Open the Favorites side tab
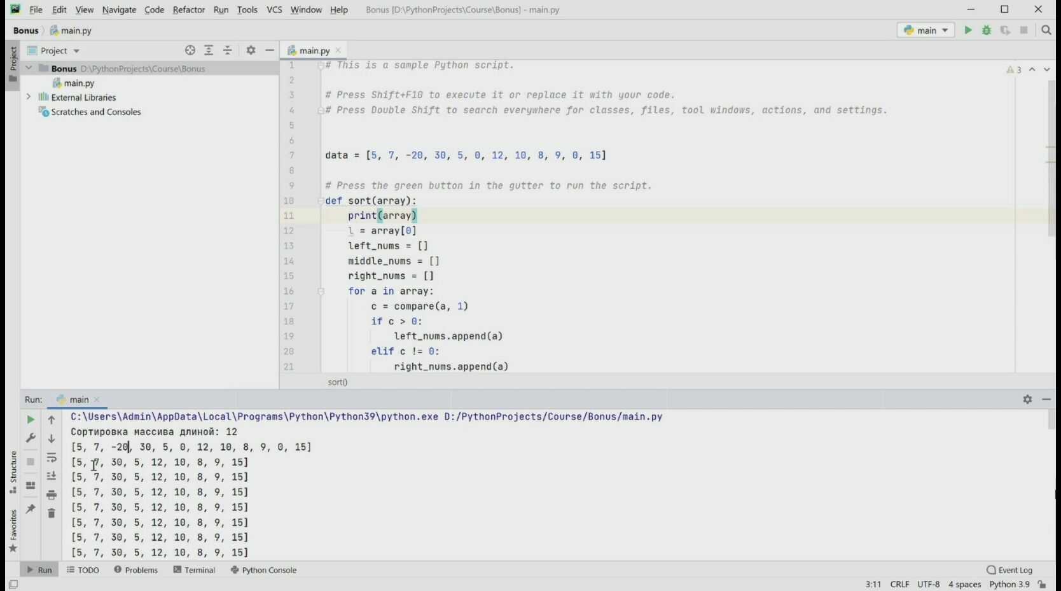 tap(13, 531)
